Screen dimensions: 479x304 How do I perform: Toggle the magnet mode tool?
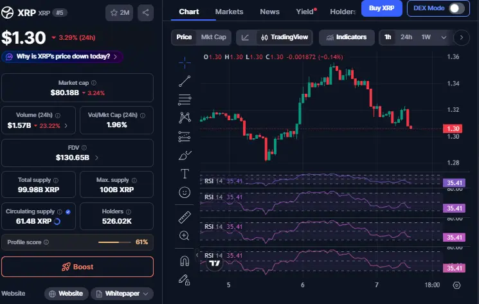pyautogui.click(x=185, y=261)
